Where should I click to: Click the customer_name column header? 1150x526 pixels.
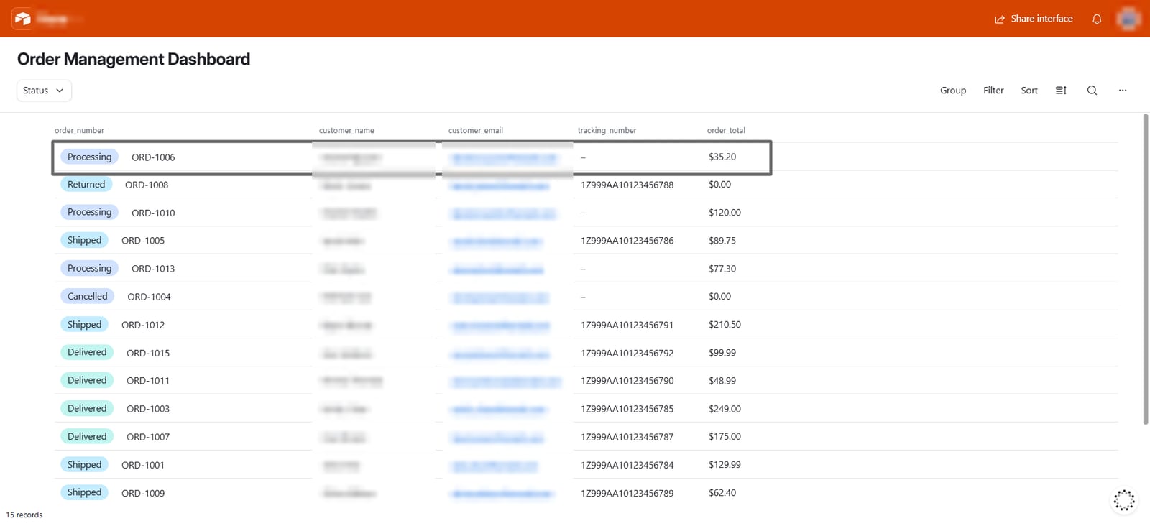346,131
